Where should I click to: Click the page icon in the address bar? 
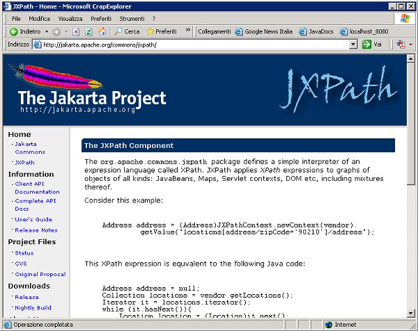[x=38, y=45]
